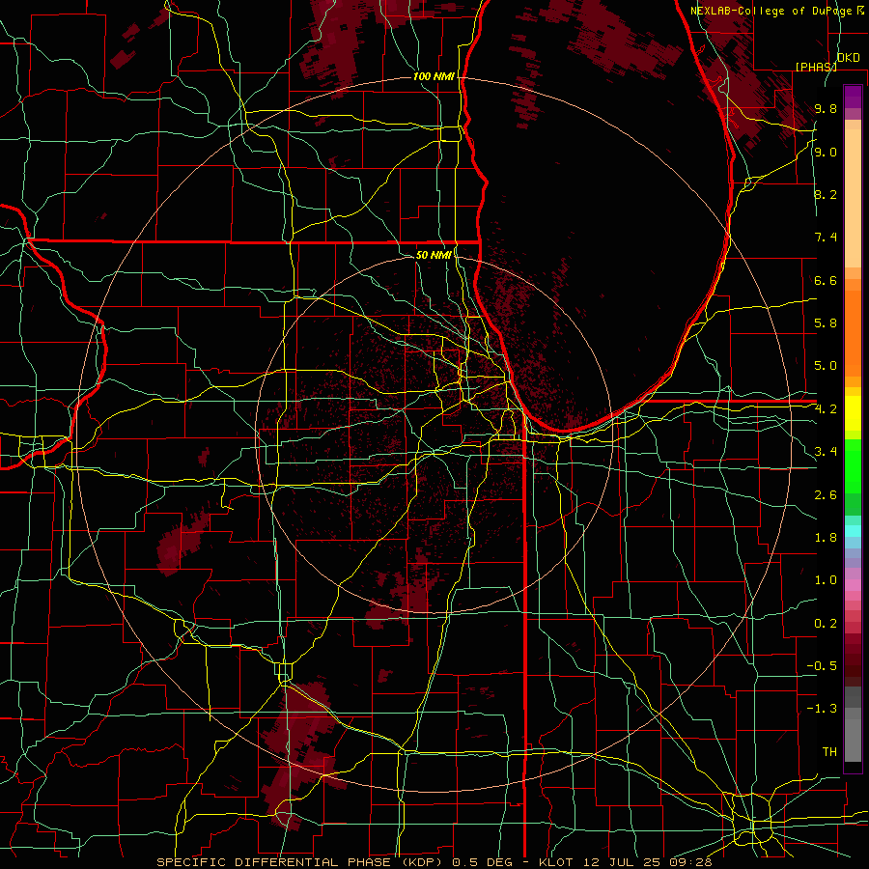Click the 9.0 value on the scale
This screenshot has width=869, height=869.
tap(826, 153)
